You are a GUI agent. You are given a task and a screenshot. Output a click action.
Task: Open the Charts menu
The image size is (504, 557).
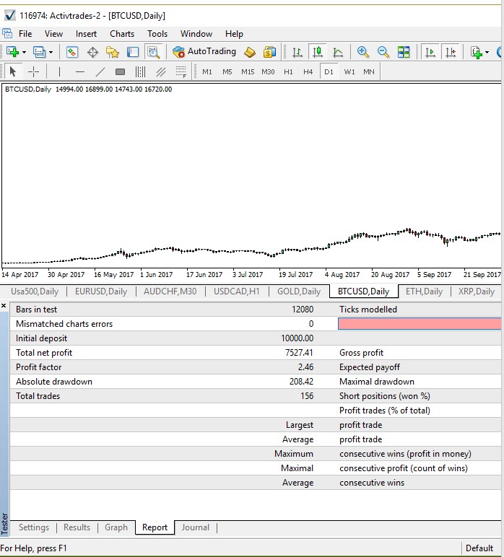(x=122, y=33)
